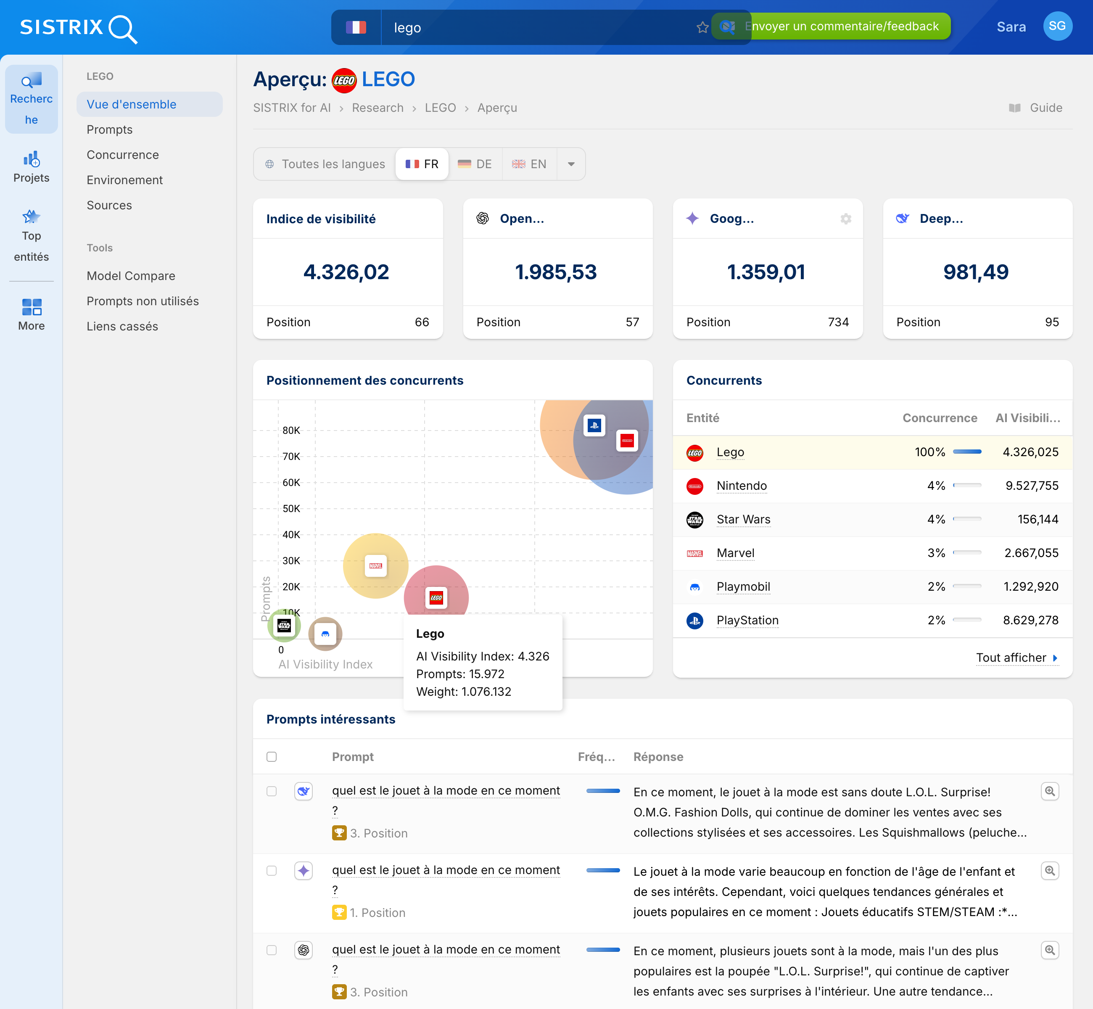Expand the additional languages dropdown arrow
This screenshot has height=1009, width=1093.
[x=571, y=164]
